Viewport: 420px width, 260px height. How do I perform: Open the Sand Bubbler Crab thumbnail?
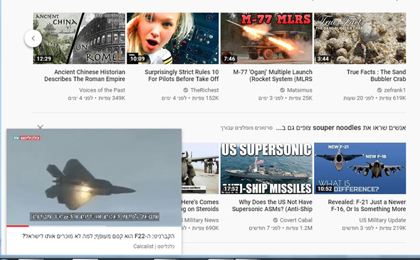pos(360,38)
